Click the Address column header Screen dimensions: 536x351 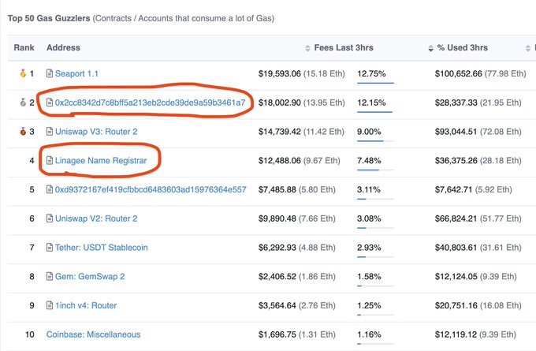(63, 48)
